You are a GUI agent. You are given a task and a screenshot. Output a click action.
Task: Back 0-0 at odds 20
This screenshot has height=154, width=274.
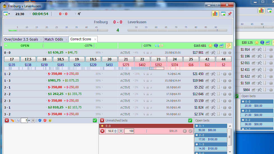click(x=109, y=59)
